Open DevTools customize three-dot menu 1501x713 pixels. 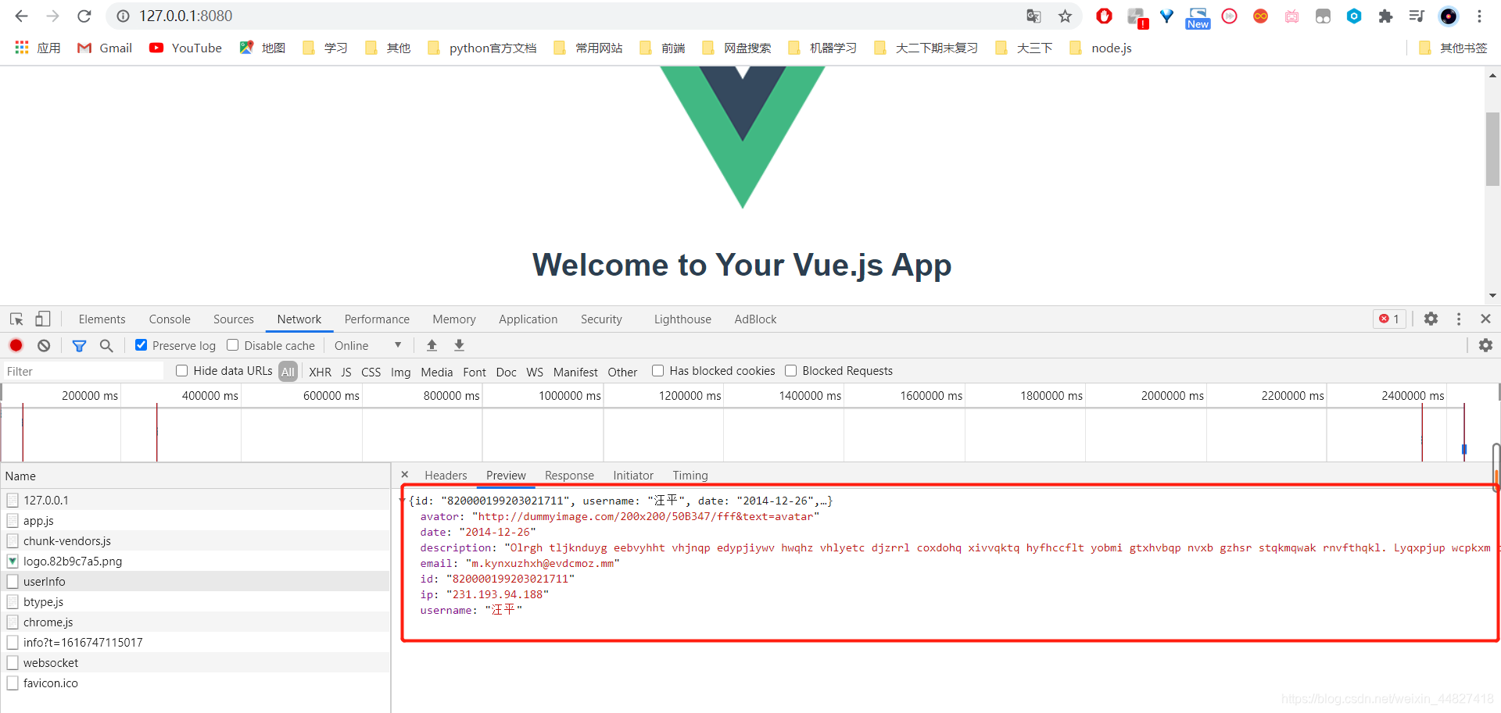click(1459, 319)
